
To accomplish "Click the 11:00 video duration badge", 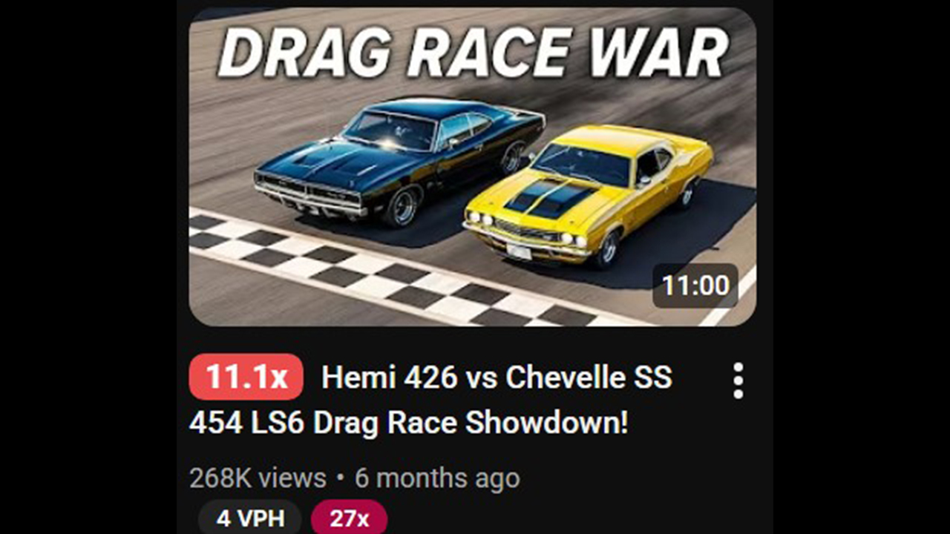I will point(695,286).
